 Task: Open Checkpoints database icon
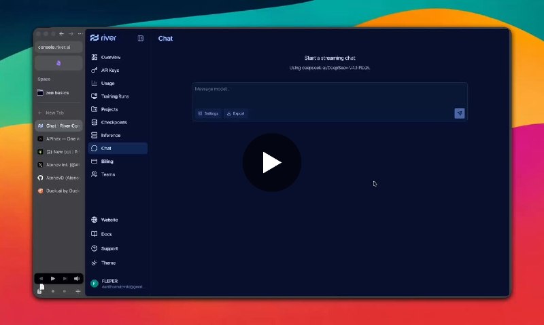click(x=95, y=122)
